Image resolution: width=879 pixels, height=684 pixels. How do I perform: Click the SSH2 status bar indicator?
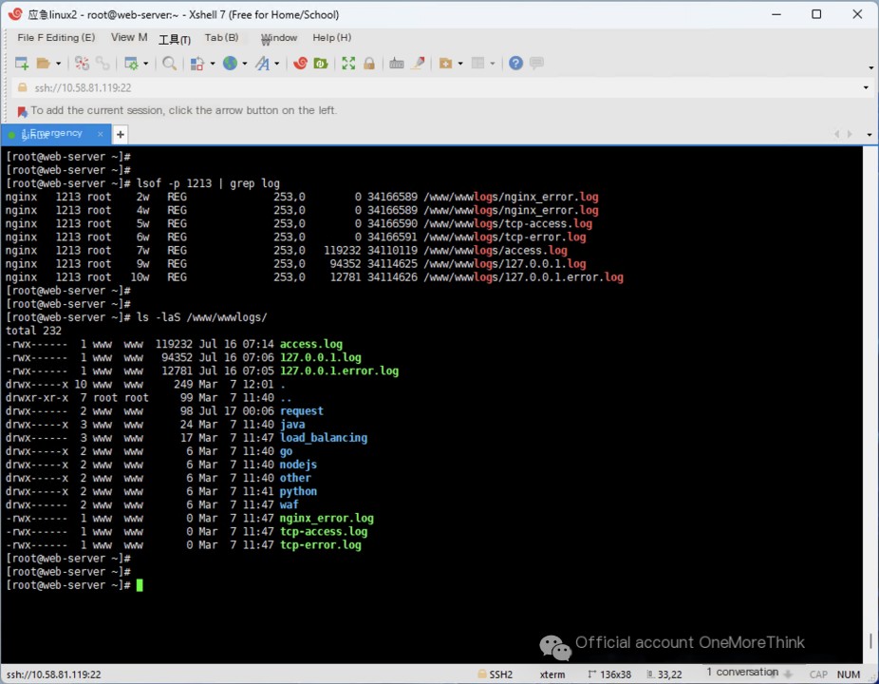click(495, 674)
